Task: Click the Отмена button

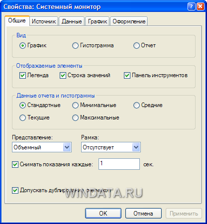Action: pos(143,214)
